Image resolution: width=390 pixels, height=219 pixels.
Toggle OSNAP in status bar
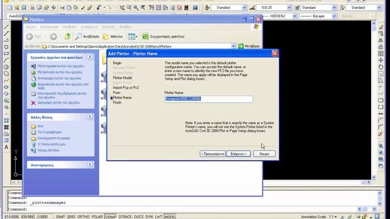111,217
